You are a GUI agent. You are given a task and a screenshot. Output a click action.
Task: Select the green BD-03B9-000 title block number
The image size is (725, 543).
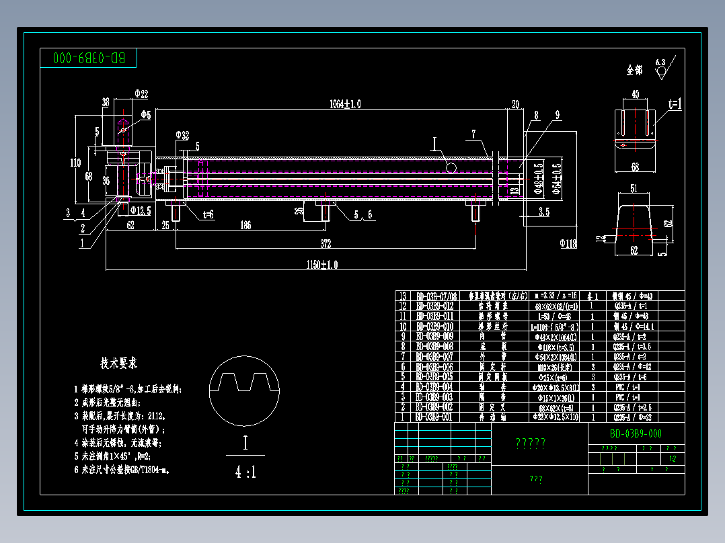coord(636,433)
